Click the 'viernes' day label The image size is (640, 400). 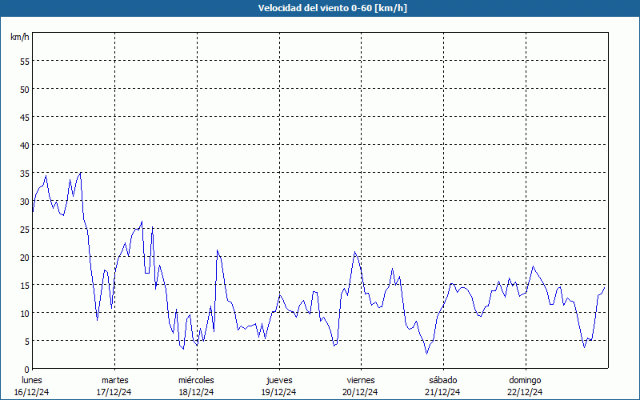point(361,380)
